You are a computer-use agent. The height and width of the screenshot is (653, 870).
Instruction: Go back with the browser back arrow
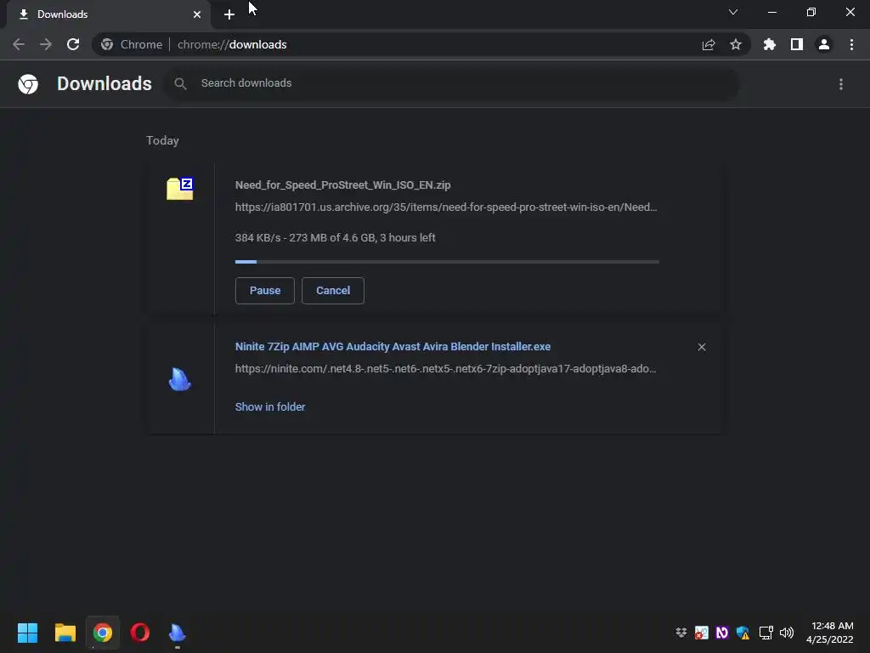pos(19,44)
